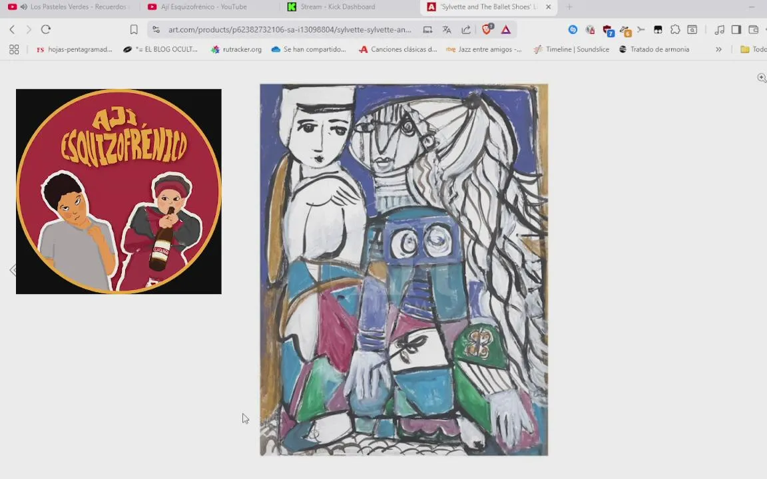Reload the current art.com page

[46, 29]
